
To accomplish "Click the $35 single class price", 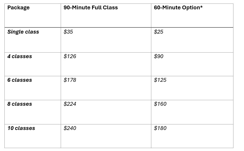I will (68, 32).
